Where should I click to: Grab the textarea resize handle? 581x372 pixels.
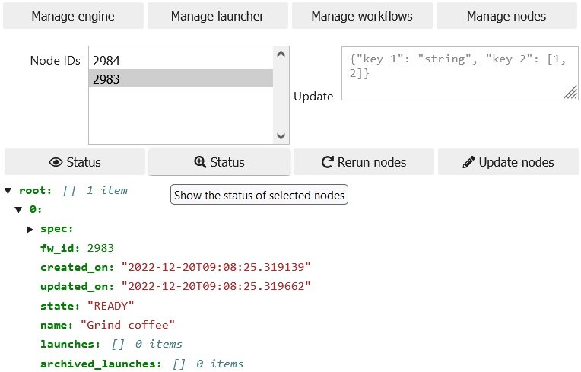click(571, 93)
